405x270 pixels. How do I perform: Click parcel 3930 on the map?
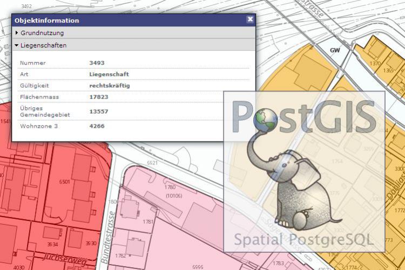coord(91,243)
